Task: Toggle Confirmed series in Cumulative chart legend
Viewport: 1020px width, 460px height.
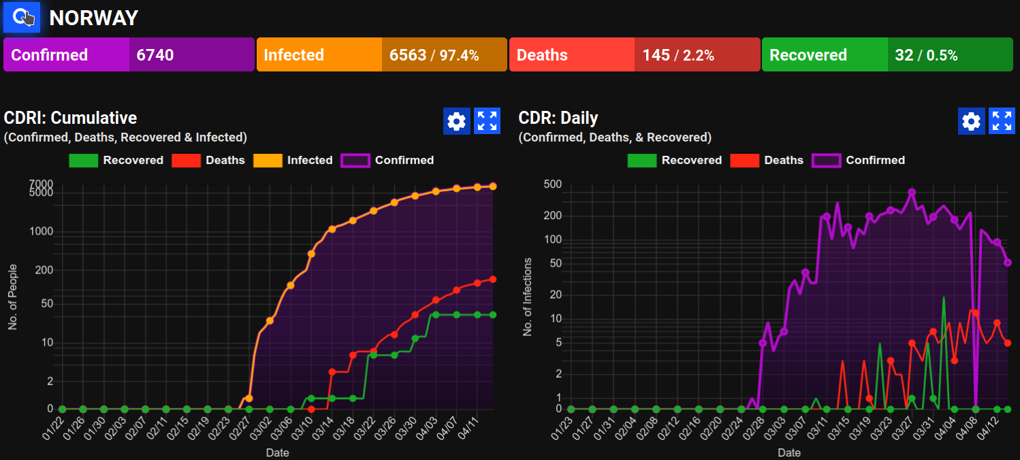Action: 387,161
